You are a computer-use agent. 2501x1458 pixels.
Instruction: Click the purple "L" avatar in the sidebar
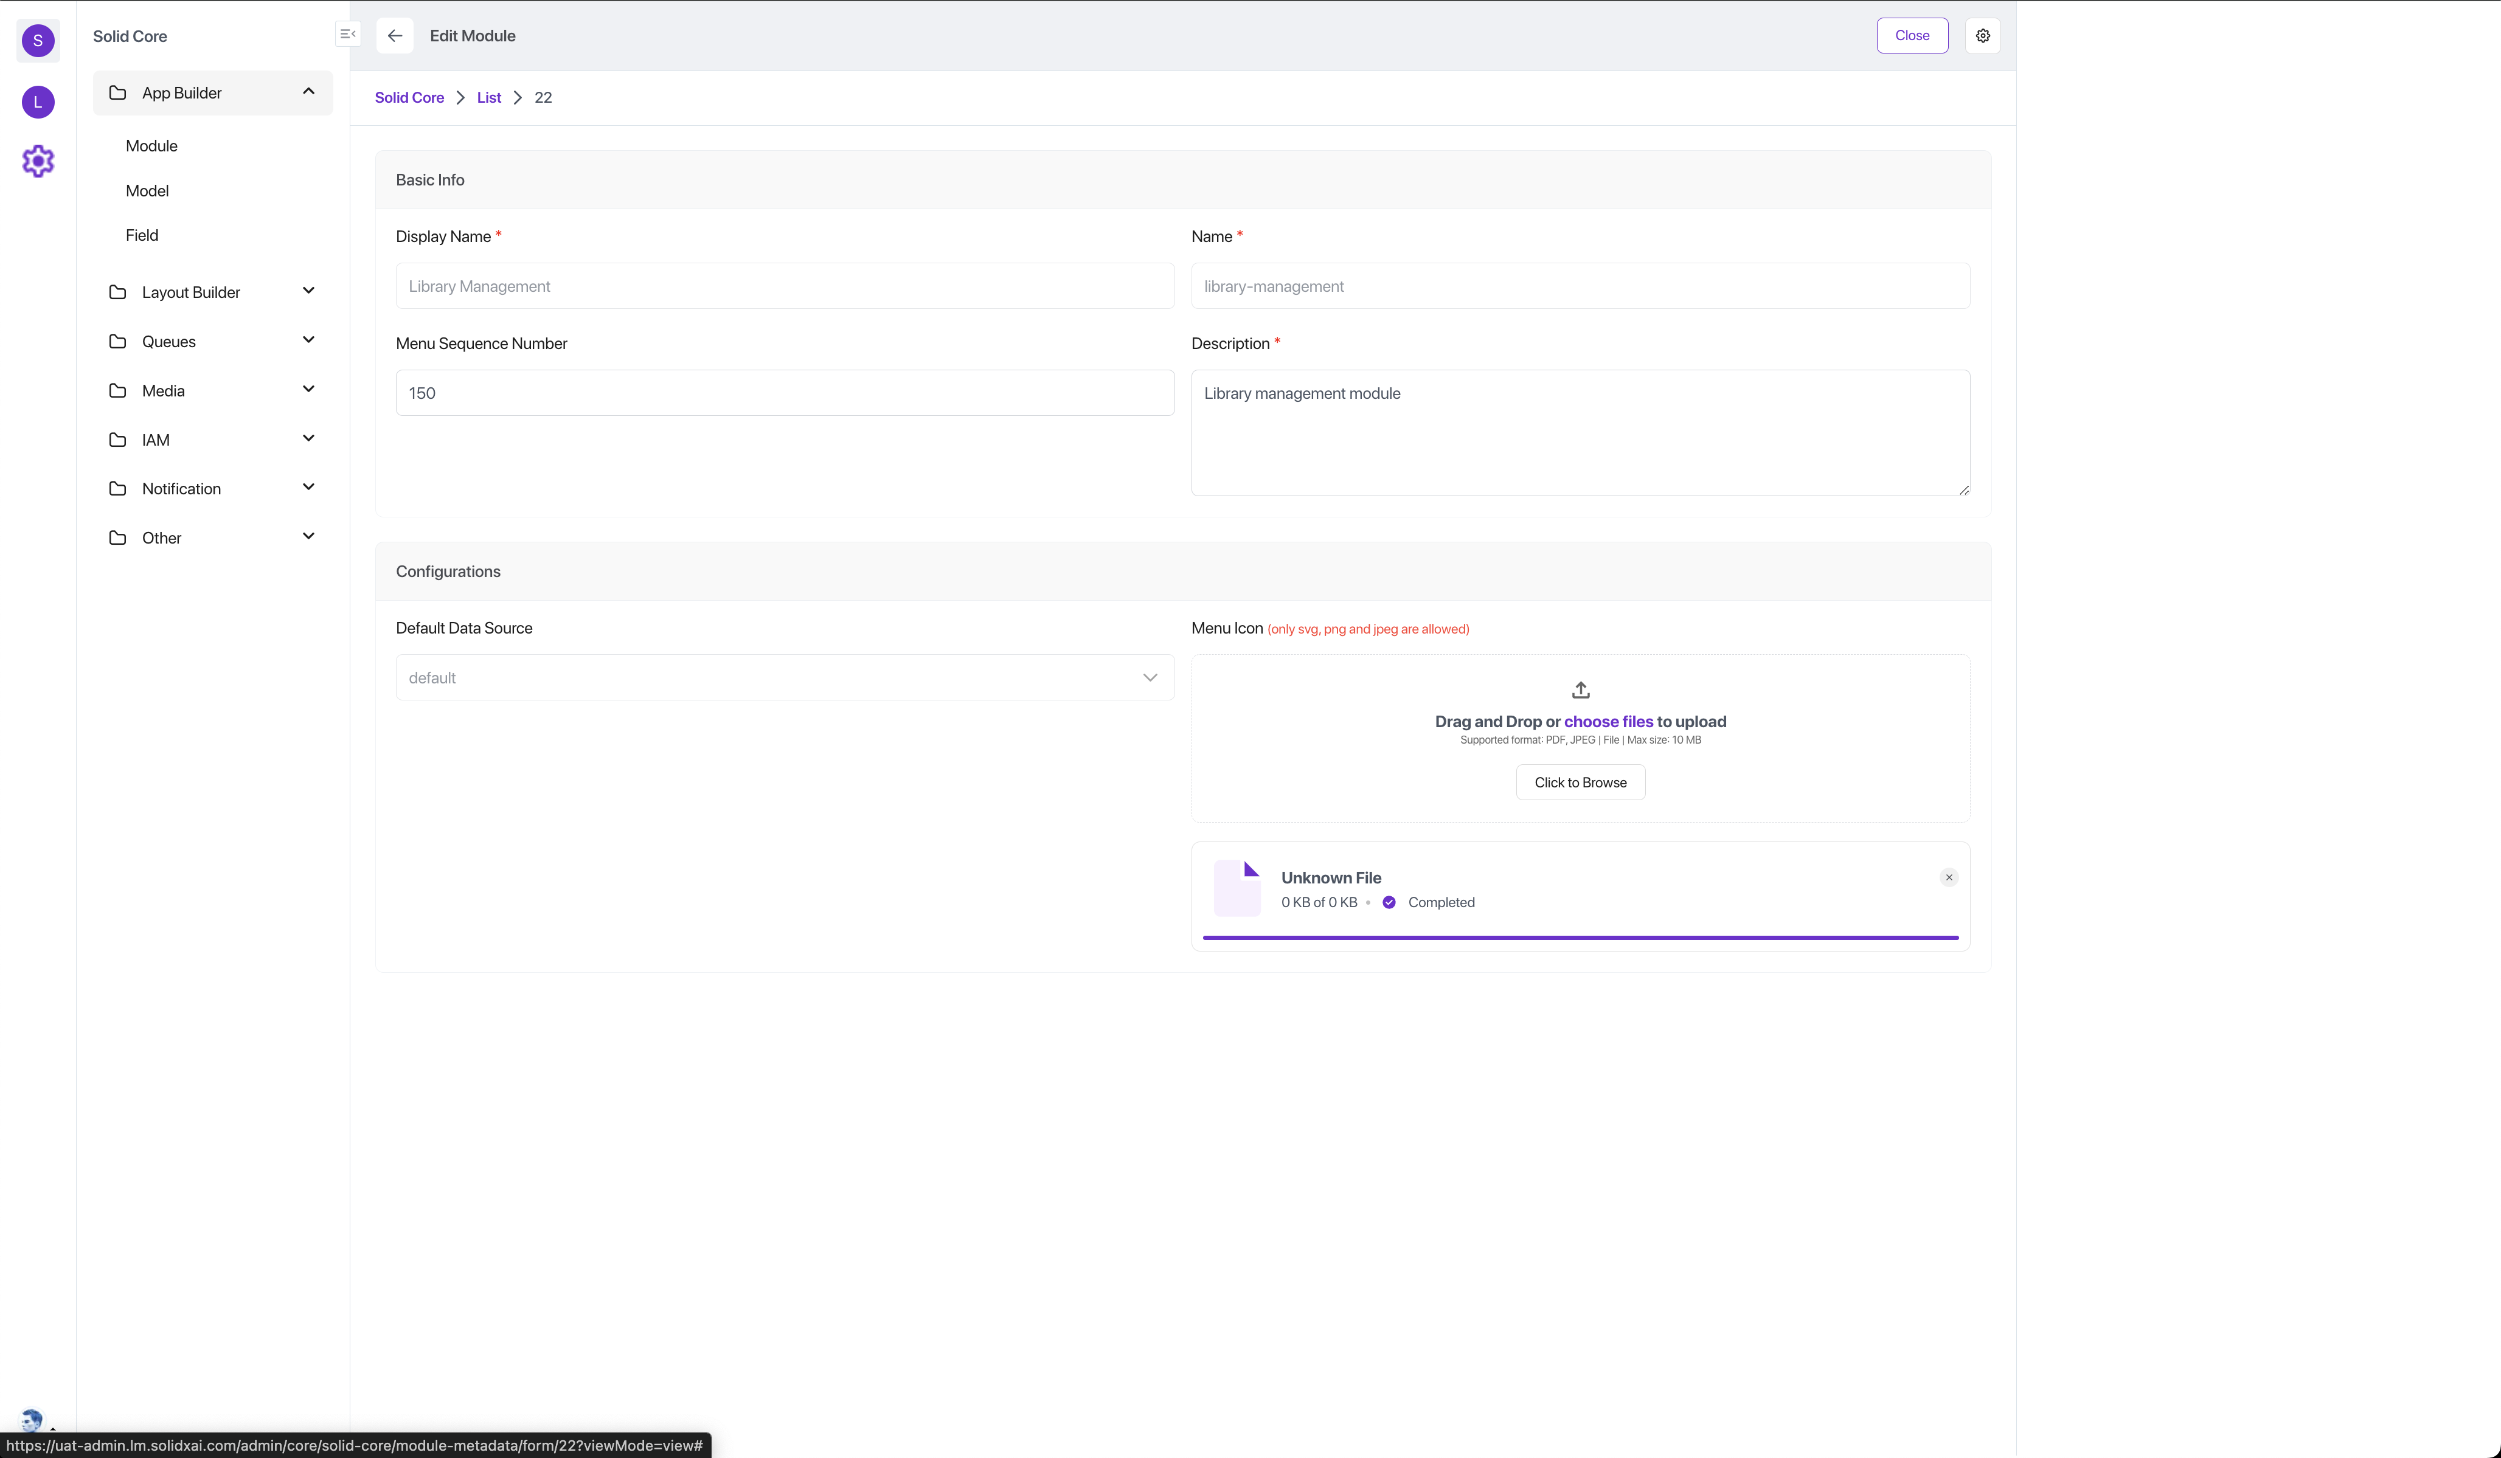pos(38,102)
